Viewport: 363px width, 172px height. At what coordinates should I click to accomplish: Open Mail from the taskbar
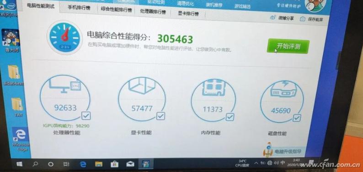pos(130,164)
